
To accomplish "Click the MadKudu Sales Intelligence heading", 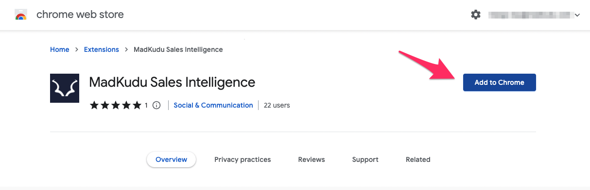I will (172, 82).
